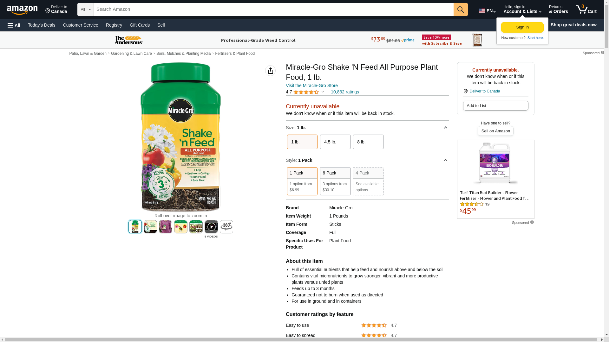Go to Gift Cards page
The width and height of the screenshot is (609, 342).
point(140,25)
